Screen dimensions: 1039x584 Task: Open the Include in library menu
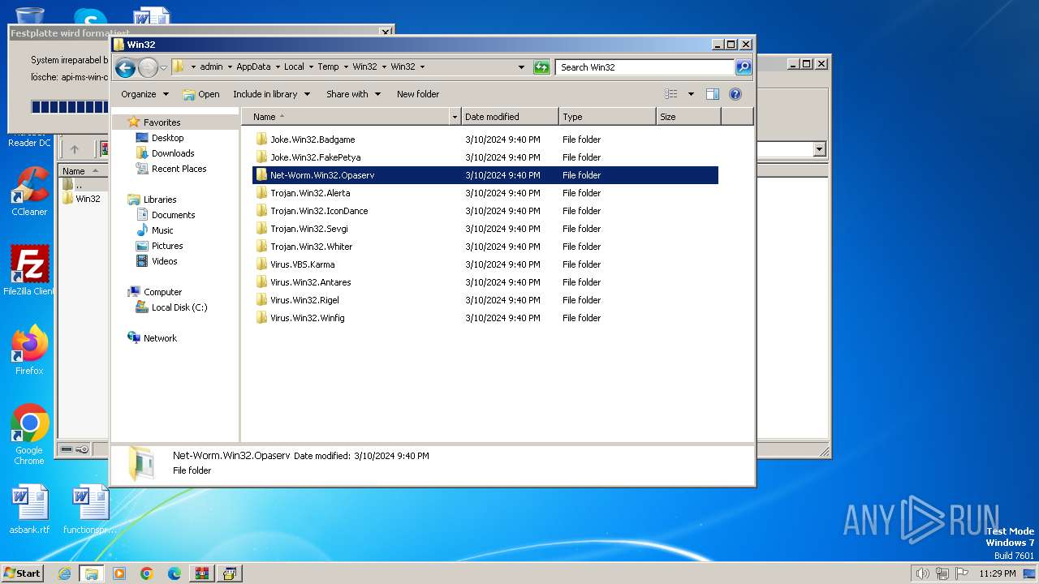(x=271, y=94)
